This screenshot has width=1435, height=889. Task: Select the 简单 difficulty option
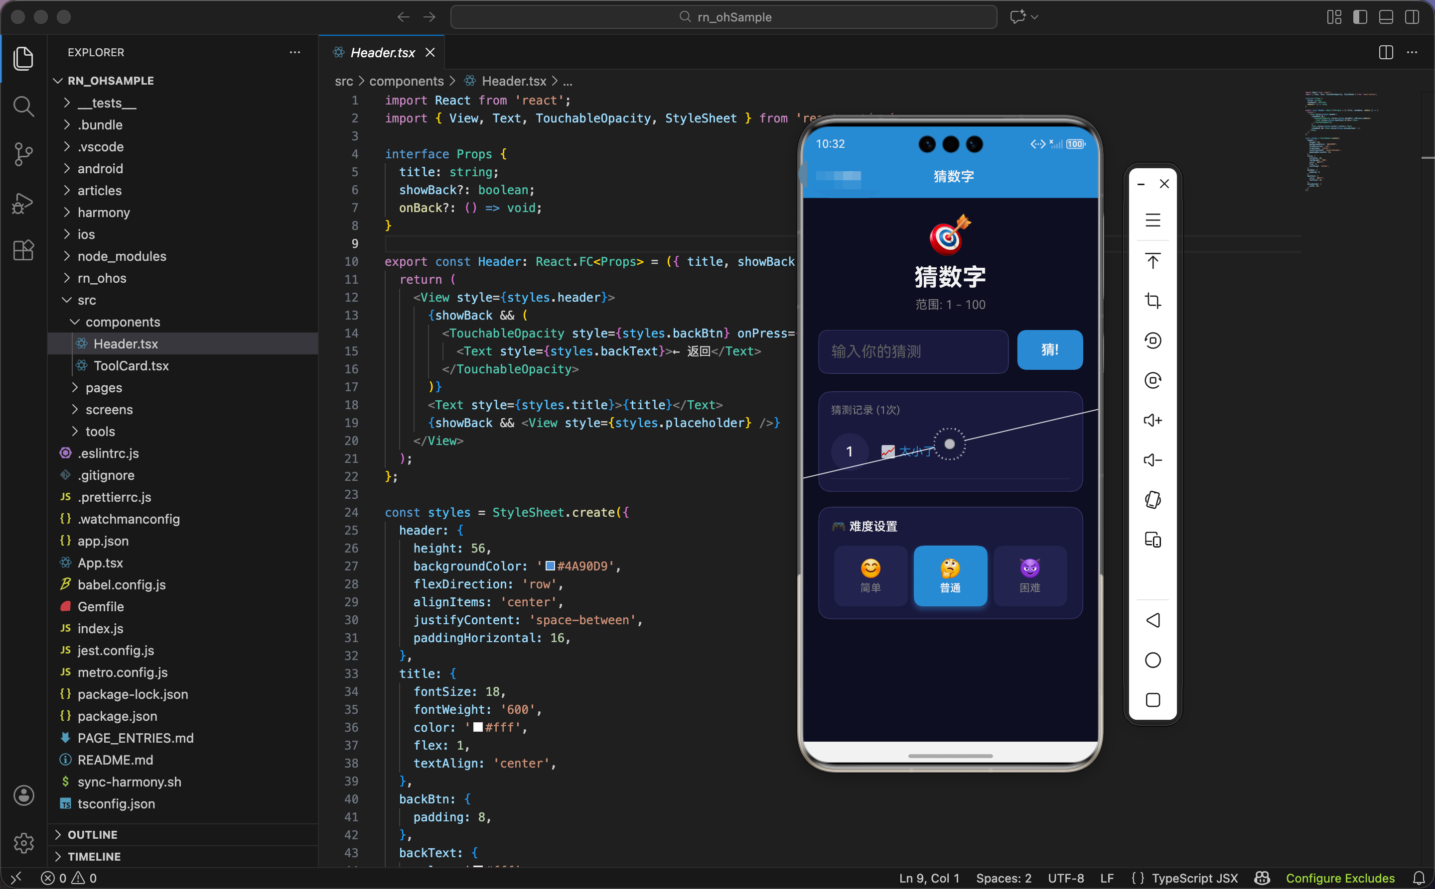pos(870,575)
